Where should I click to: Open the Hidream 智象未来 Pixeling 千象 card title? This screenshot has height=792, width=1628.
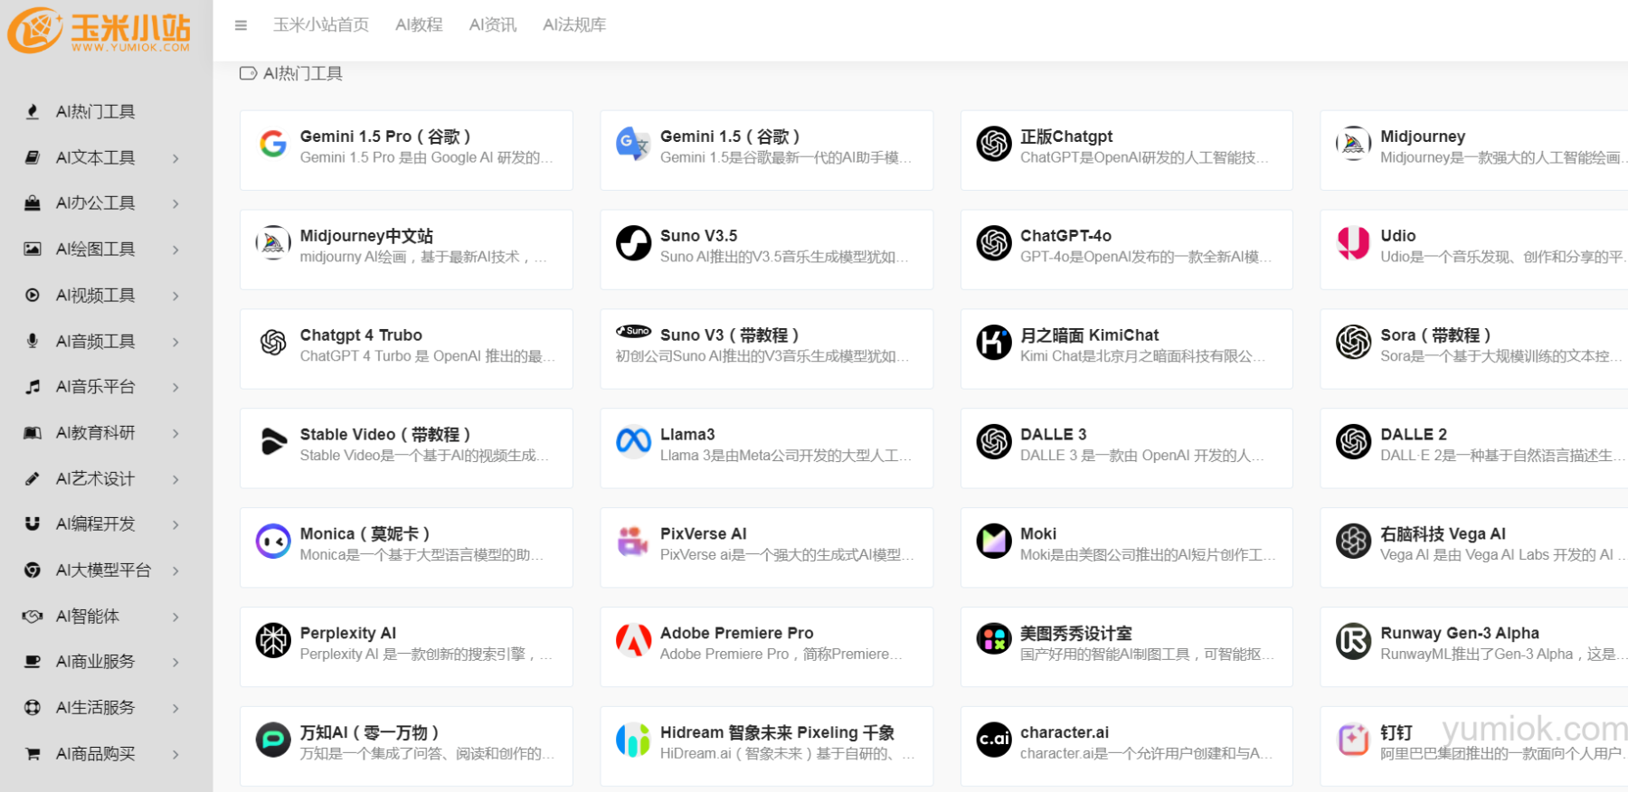[x=777, y=733]
